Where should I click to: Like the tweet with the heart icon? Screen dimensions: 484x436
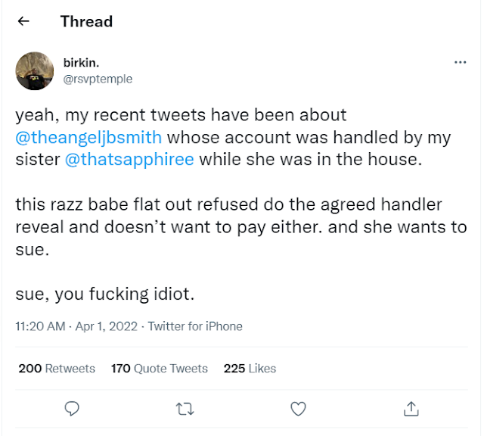click(299, 409)
